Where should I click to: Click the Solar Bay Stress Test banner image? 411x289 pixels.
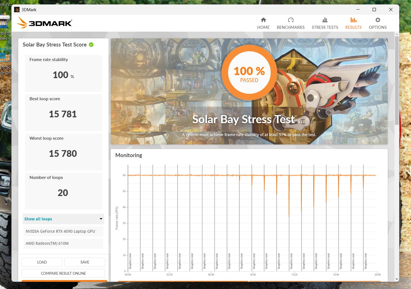249,91
